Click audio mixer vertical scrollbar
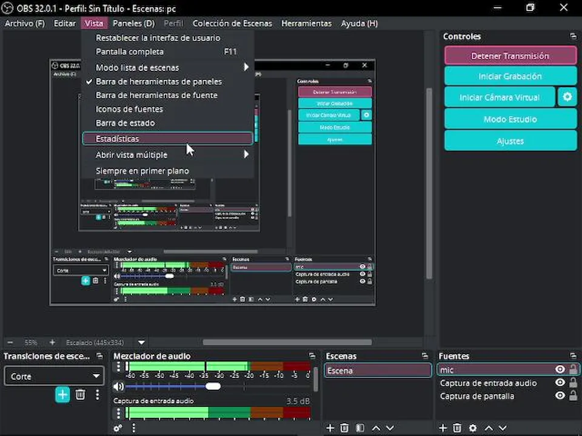 [316, 379]
